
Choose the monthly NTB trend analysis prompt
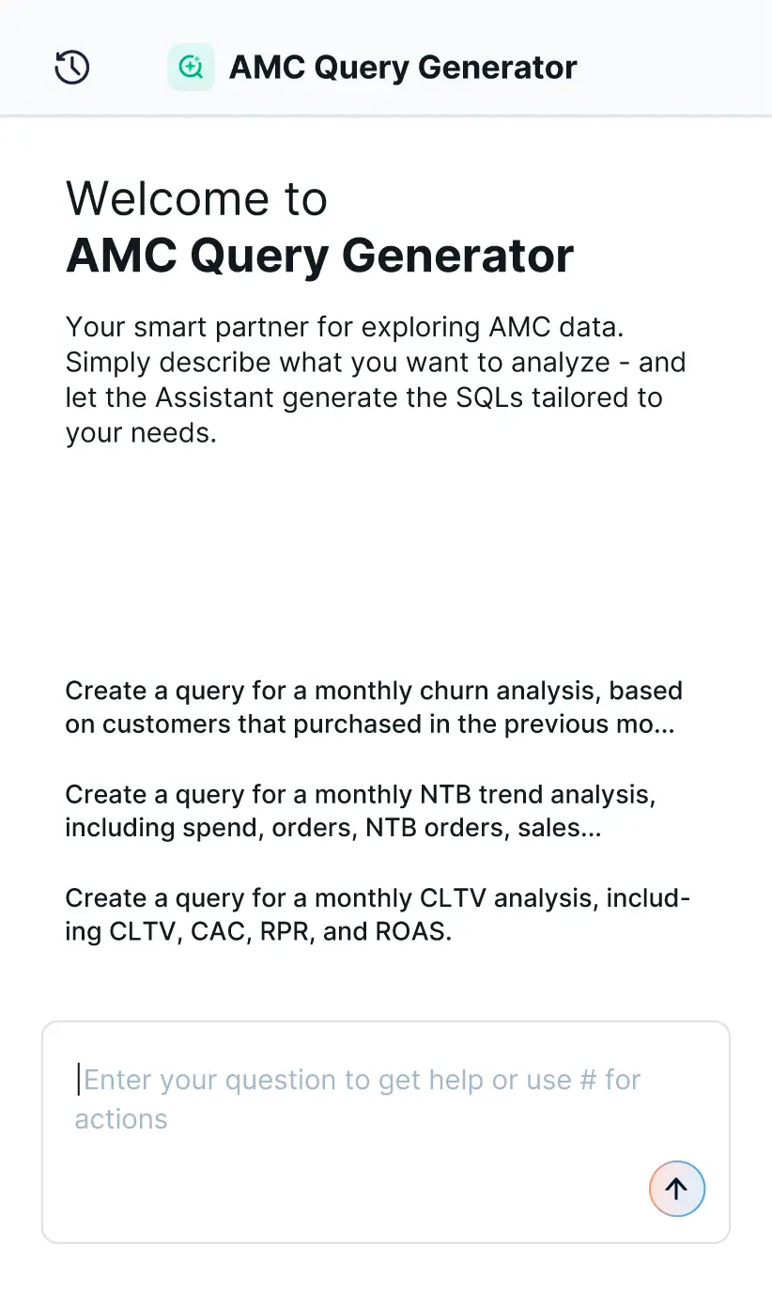click(x=360, y=811)
